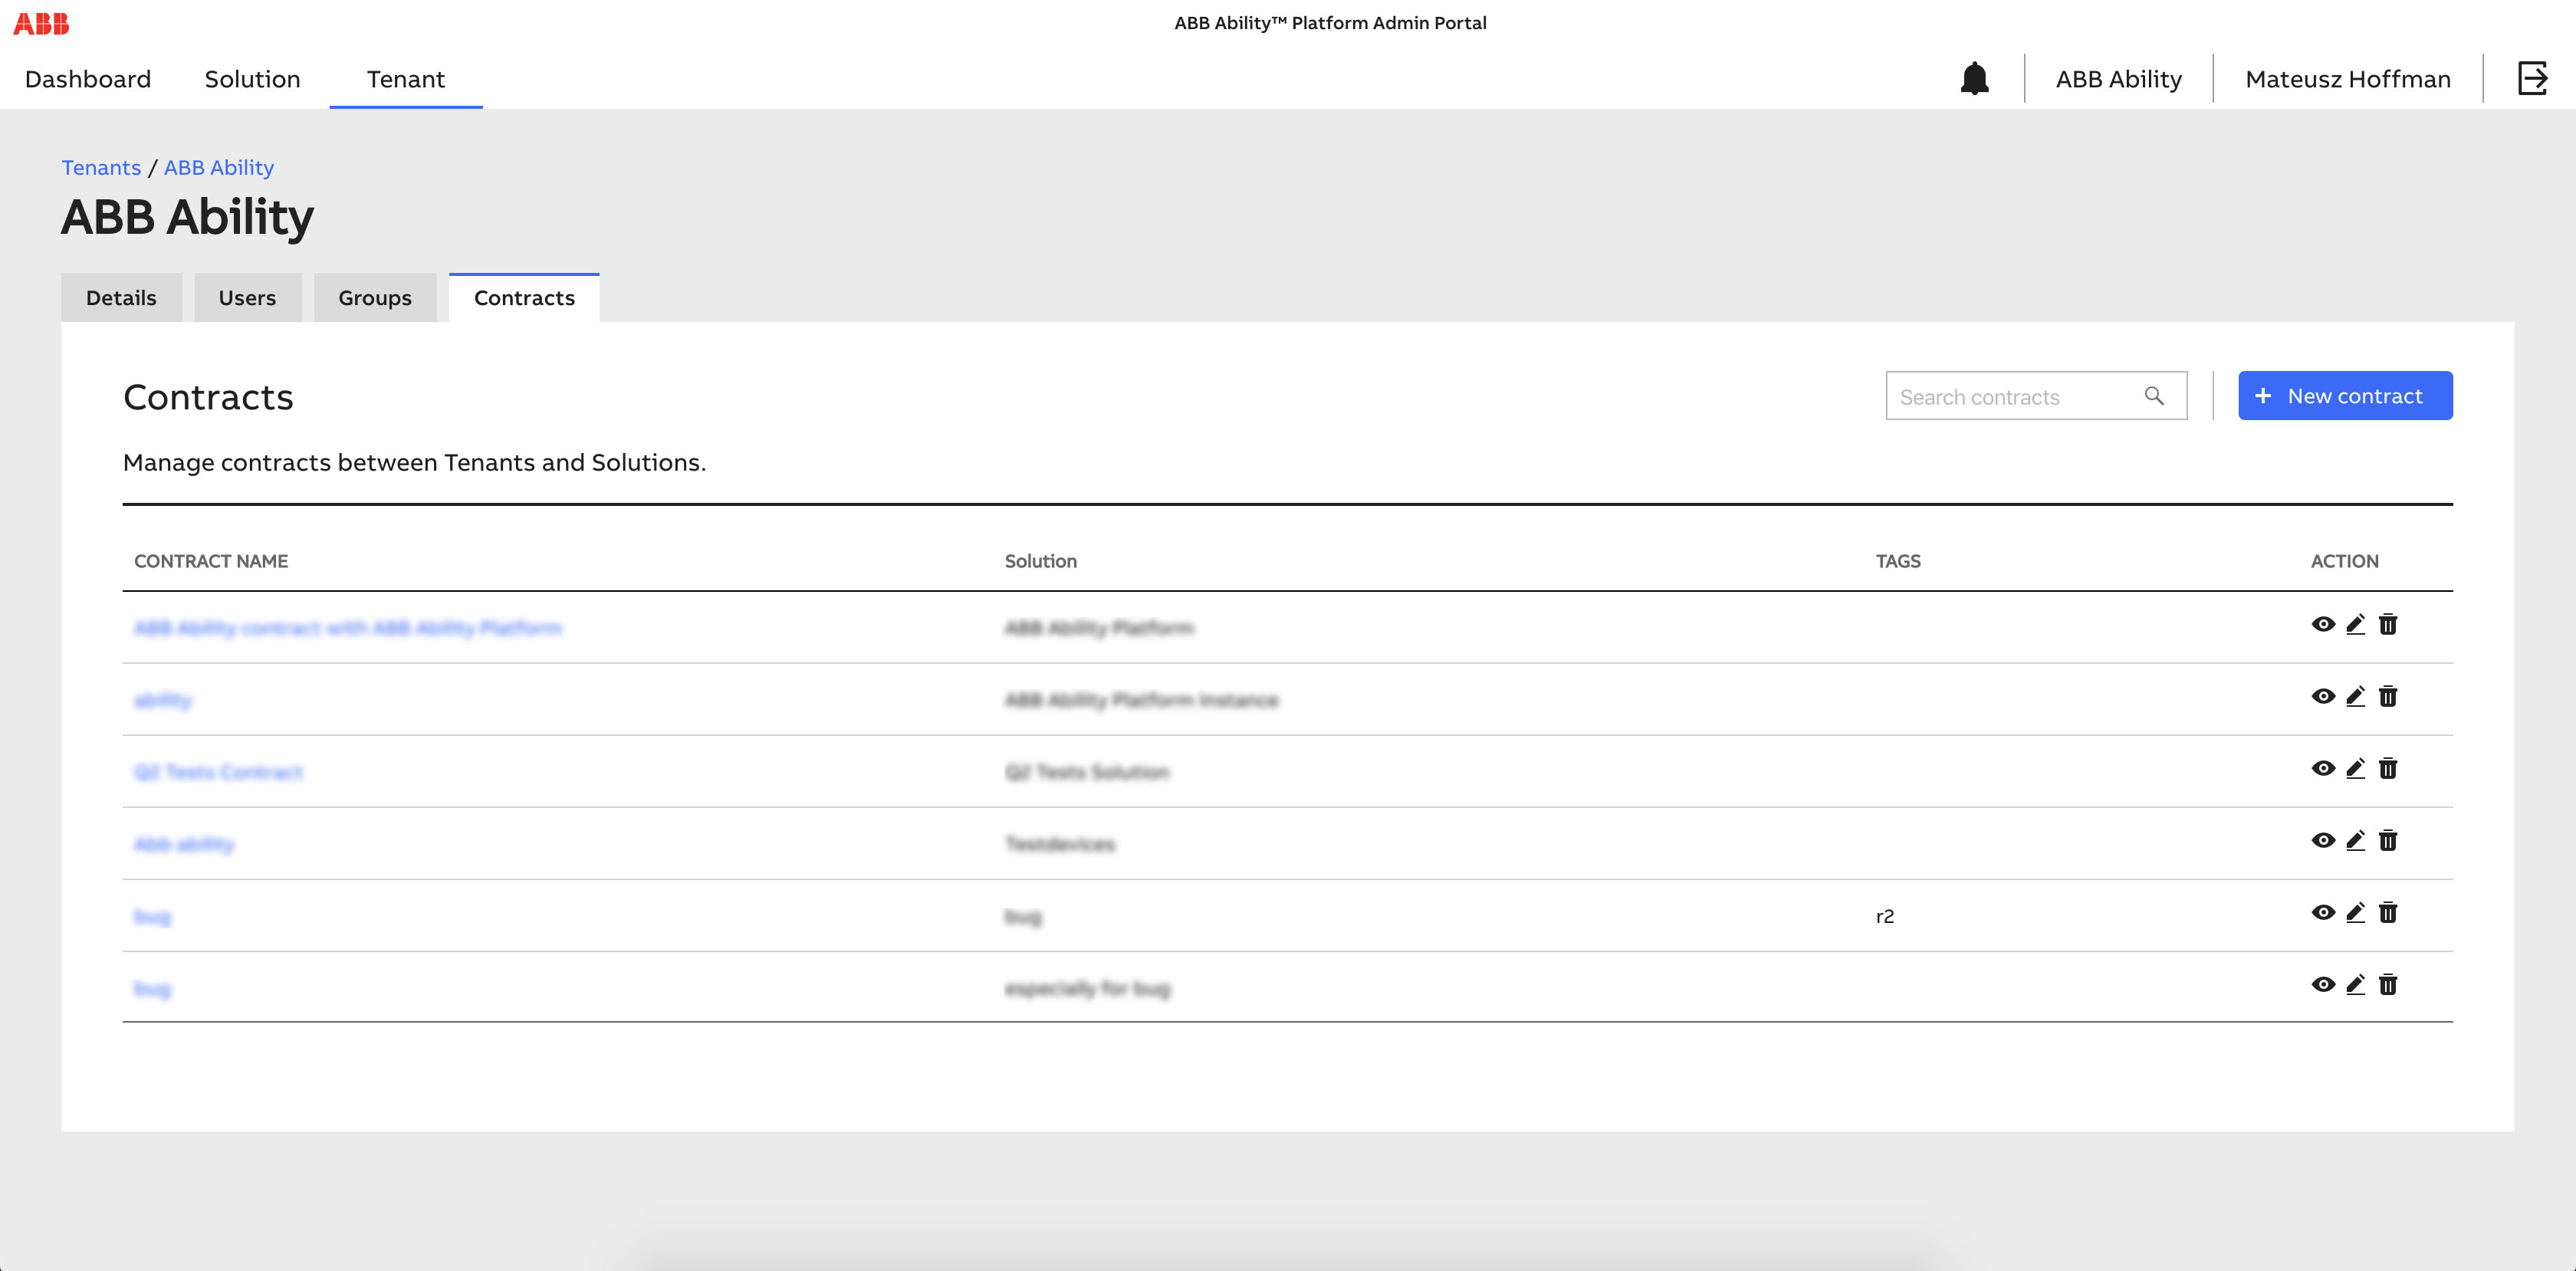Click the 'Testdevices' solution cell
This screenshot has width=2576, height=1271.
coord(1060,844)
